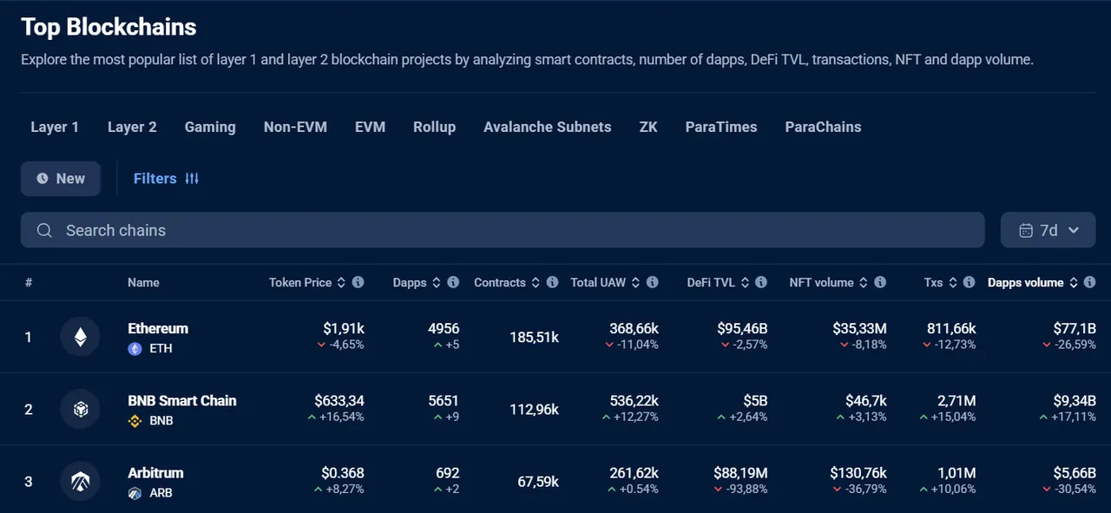Select the Layer 1 category tab
Screen dimensions: 1111x513
click(x=55, y=127)
